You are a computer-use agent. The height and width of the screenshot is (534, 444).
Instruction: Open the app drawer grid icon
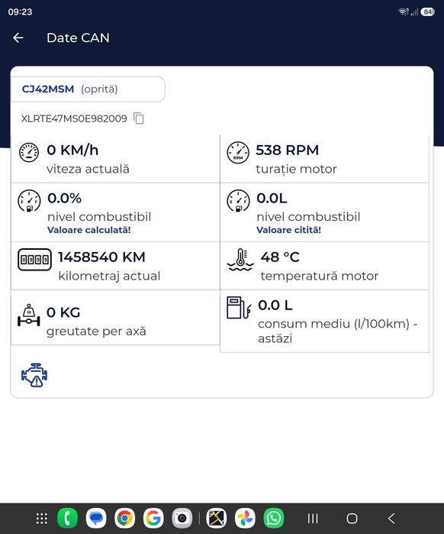pos(42,519)
